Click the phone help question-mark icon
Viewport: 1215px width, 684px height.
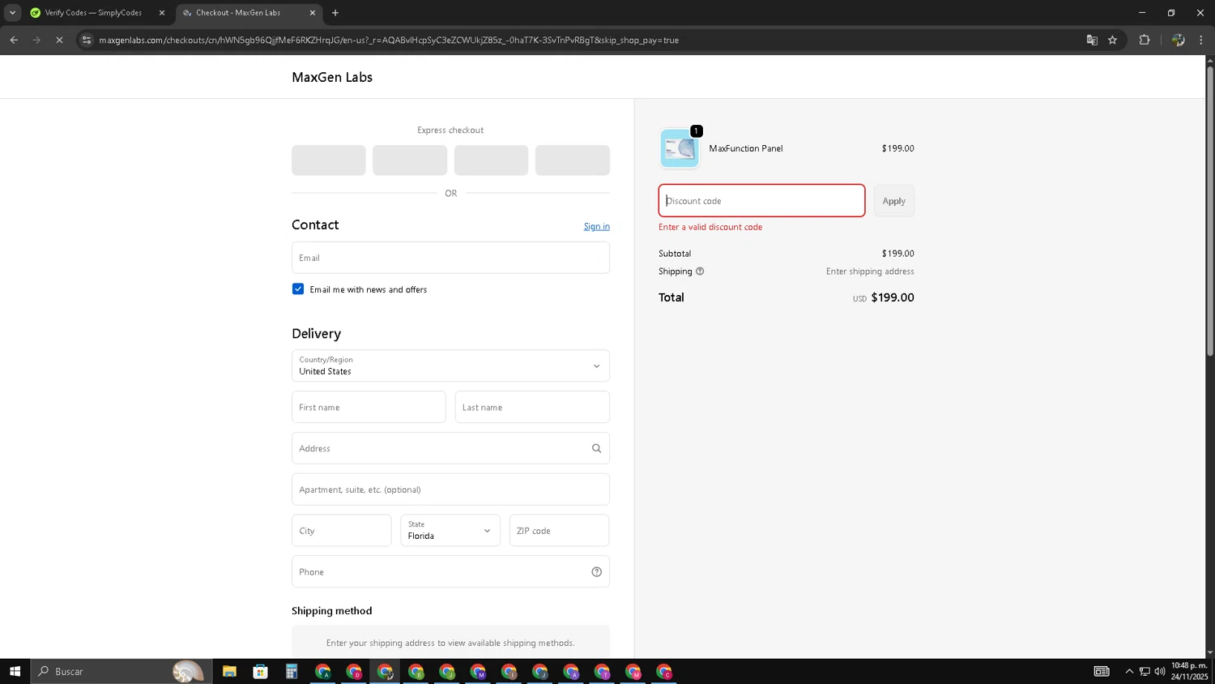tap(597, 571)
